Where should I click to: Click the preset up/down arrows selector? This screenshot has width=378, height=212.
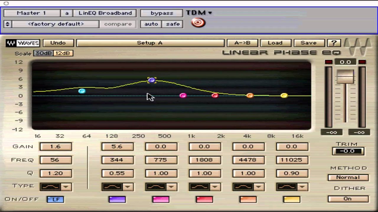pos(8,24)
